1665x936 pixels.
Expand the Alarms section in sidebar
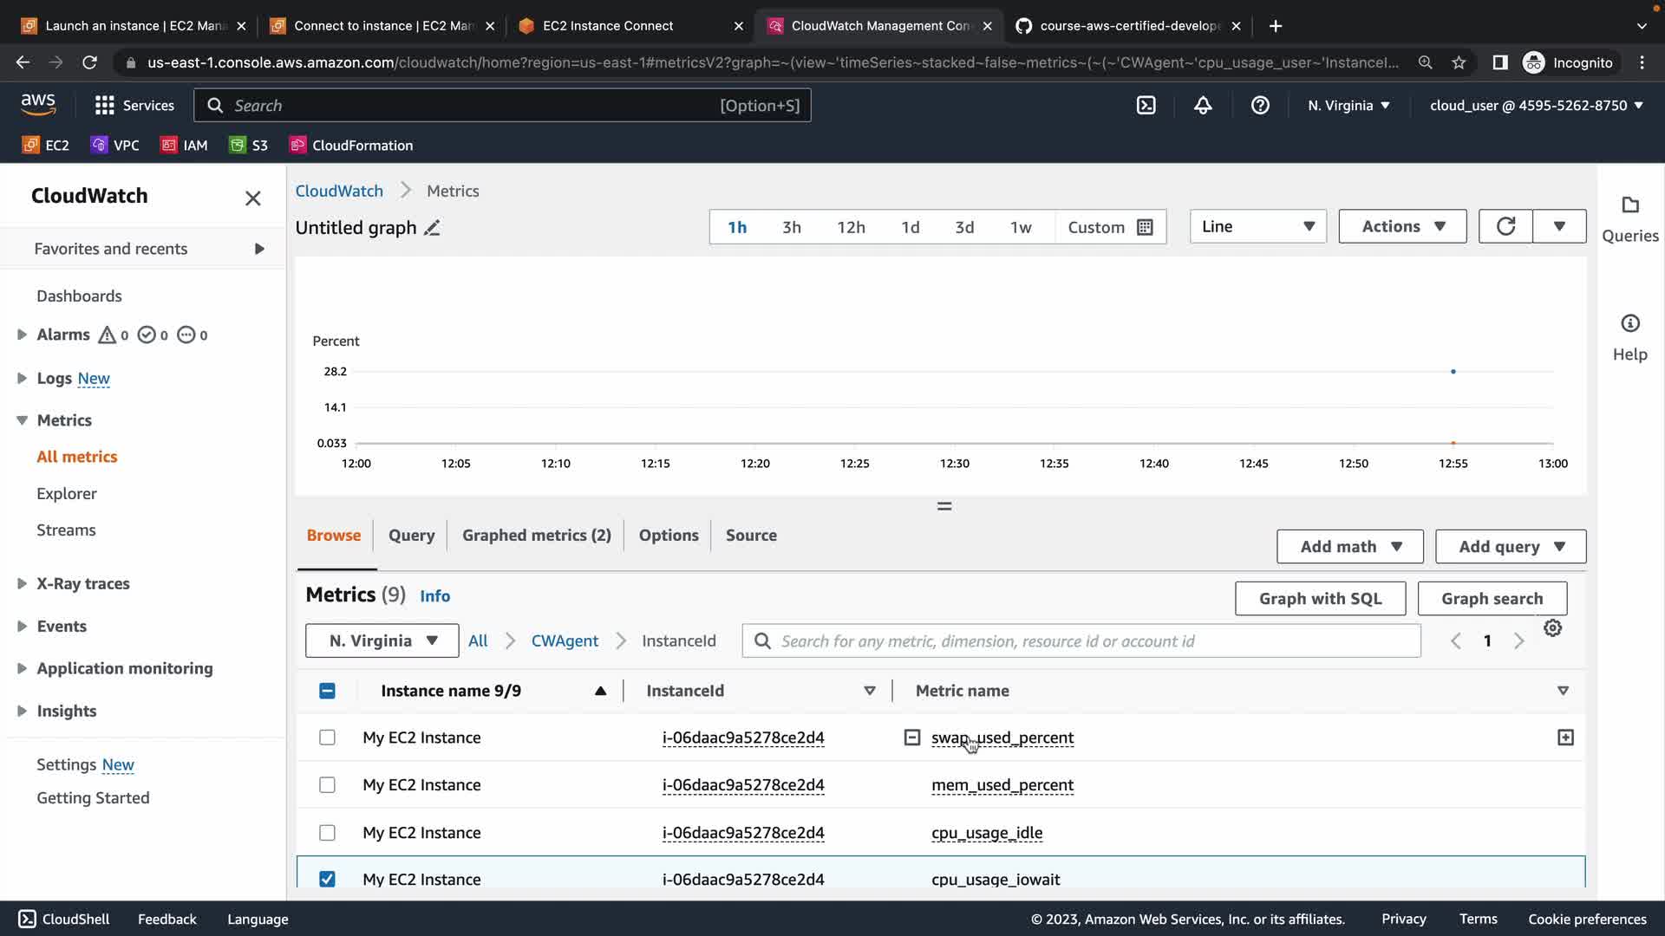(23, 335)
